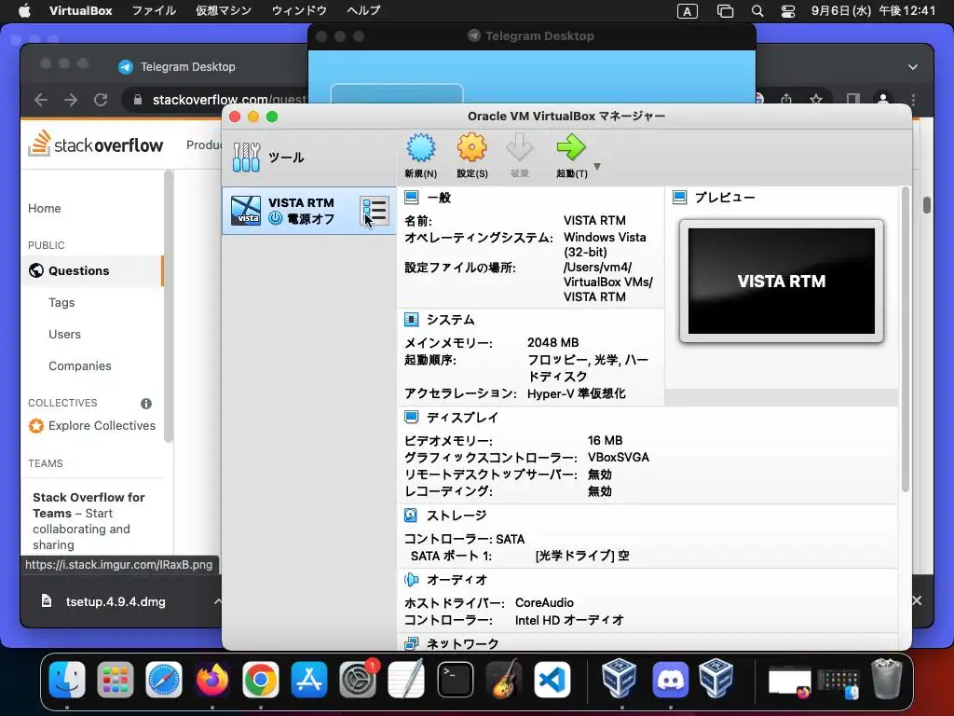Open Firefox from the Dock
The image size is (954, 716).
[212, 680]
